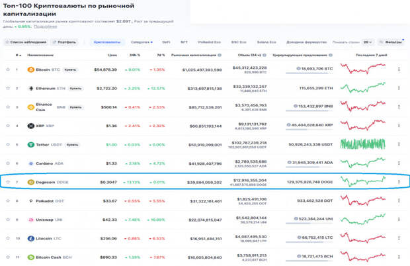410x266 pixels.
Task: Click info icon beside Объем (24 ч) header
Action: pos(265,55)
